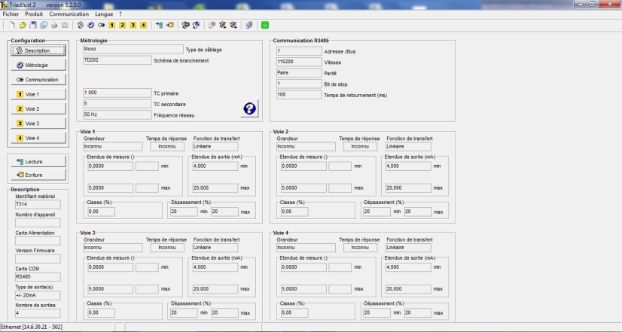Screen dimensions: 622x332
Task: Click the Identifiant matériel field T314
Action: [38, 204]
